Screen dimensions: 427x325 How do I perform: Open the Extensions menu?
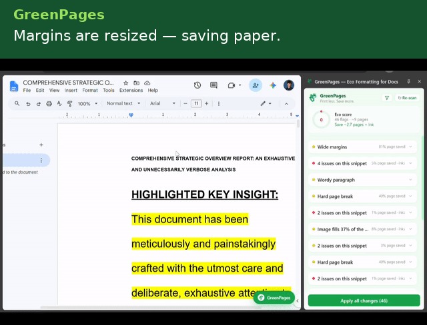[131, 90]
